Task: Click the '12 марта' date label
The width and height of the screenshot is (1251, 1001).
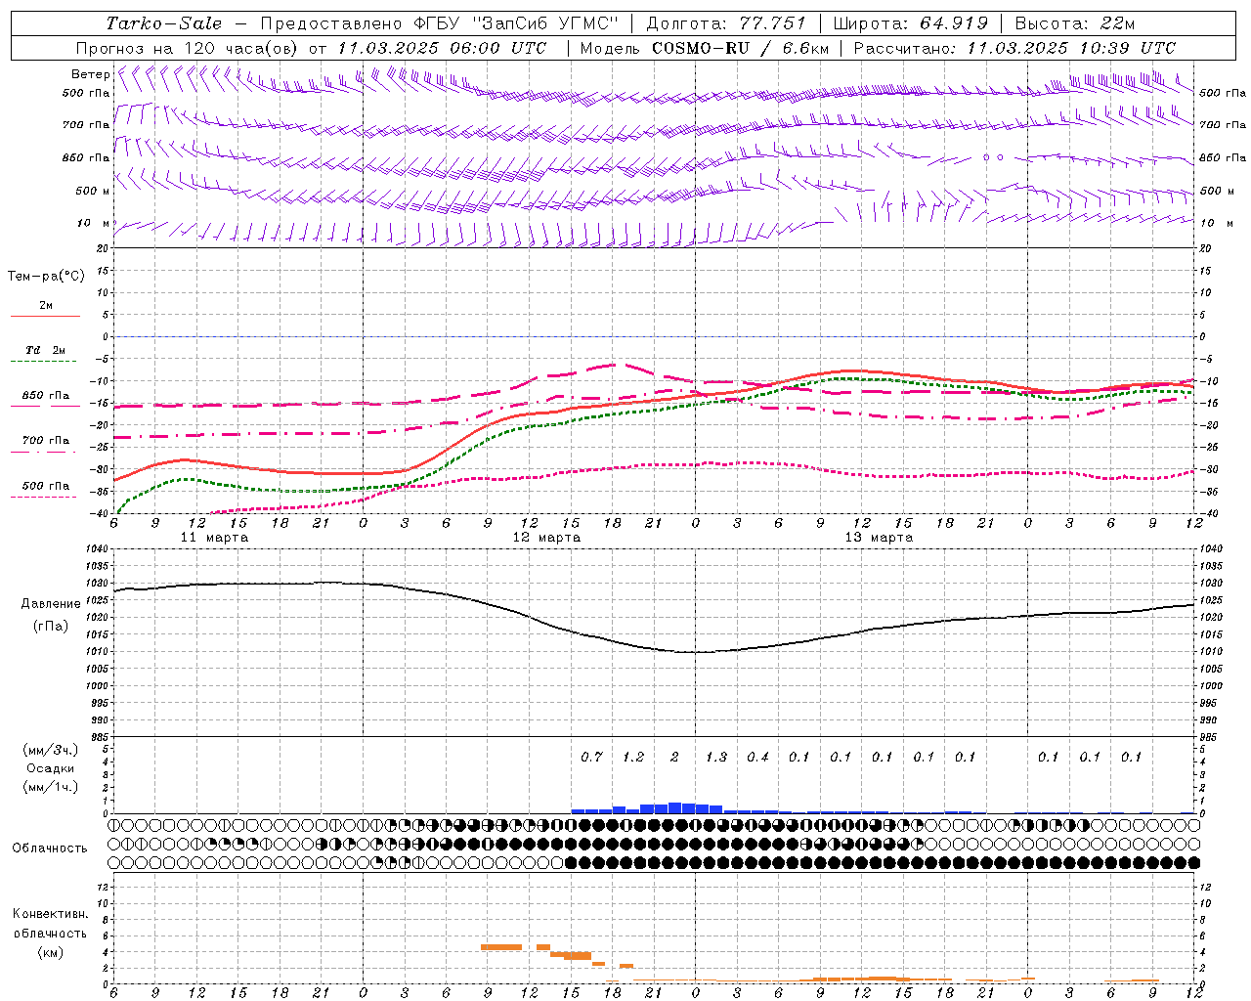Action: 546,538
